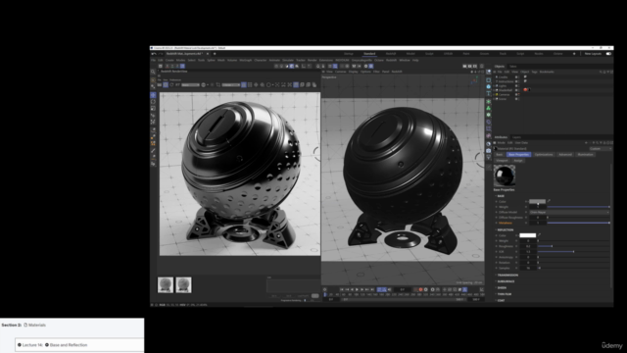
Task: Open the Viewport material tab
Action: coord(502,161)
